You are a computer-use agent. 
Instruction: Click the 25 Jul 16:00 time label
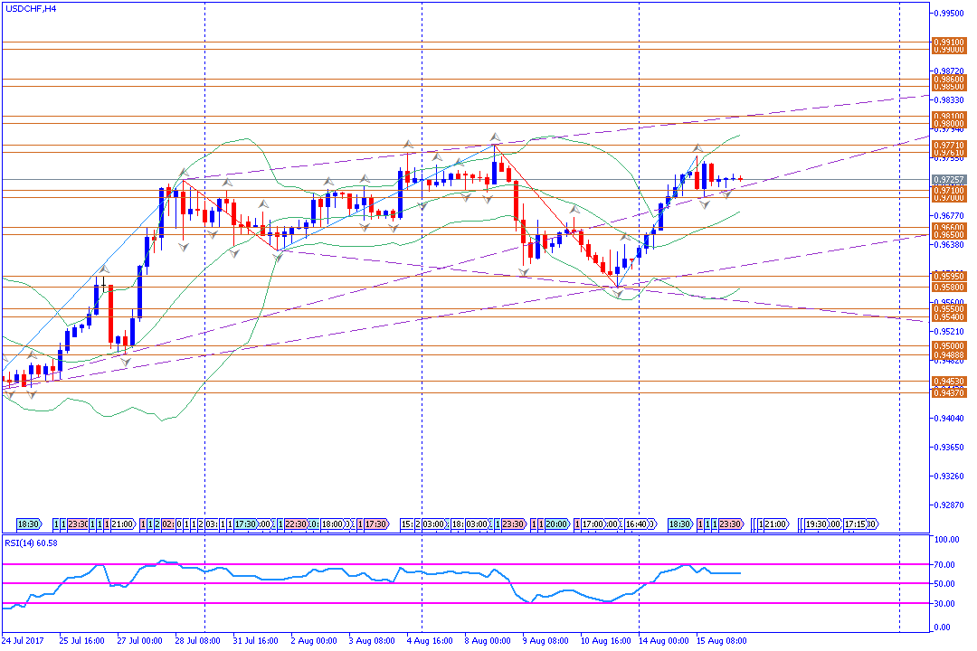81,641
